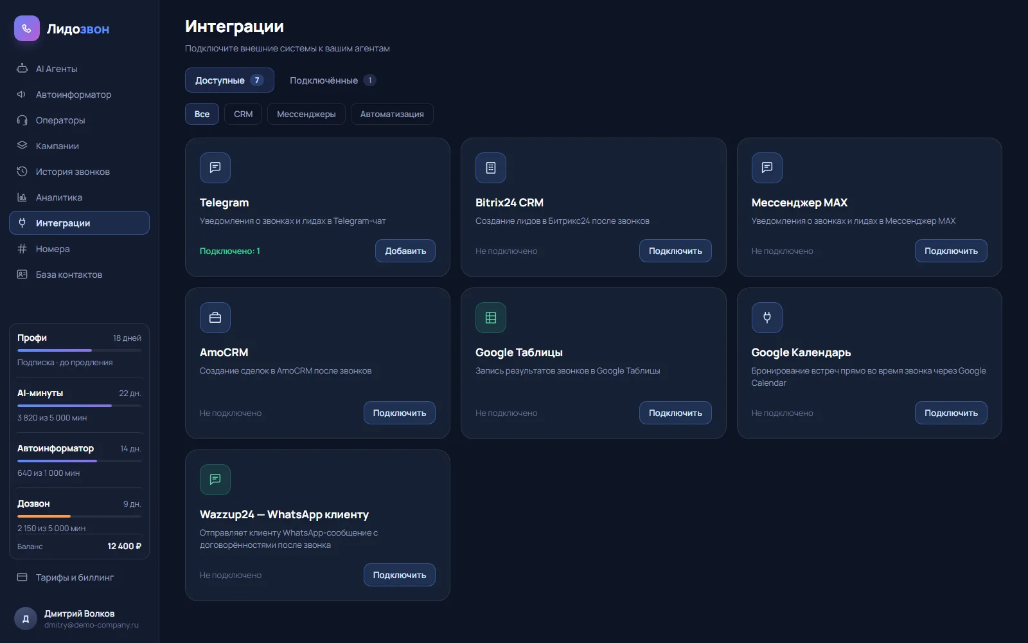This screenshot has width=1028, height=643.
Task: Select the Все filter chip
Action: coord(202,114)
